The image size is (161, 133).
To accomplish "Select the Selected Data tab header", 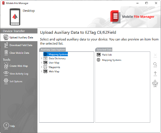I will coord(104,50).
